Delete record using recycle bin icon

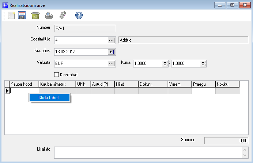point(35,15)
